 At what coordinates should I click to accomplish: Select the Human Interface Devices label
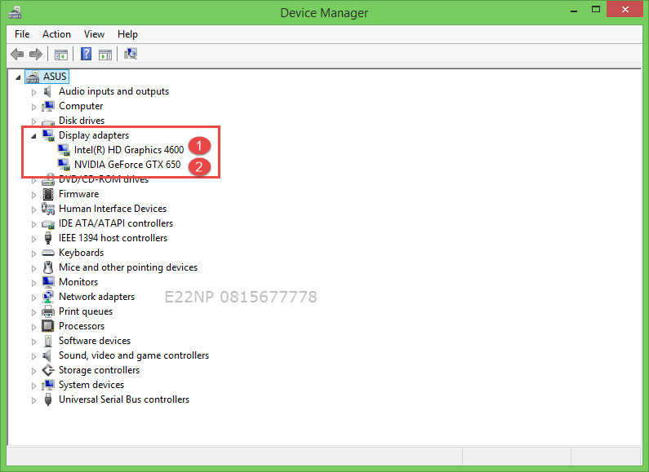click(x=113, y=209)
